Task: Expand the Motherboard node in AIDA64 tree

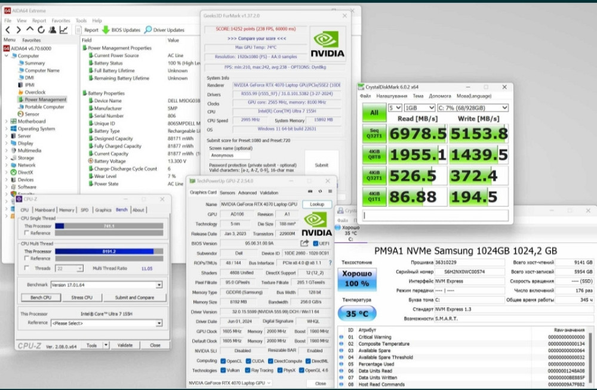Action: (x=7, y=121)
